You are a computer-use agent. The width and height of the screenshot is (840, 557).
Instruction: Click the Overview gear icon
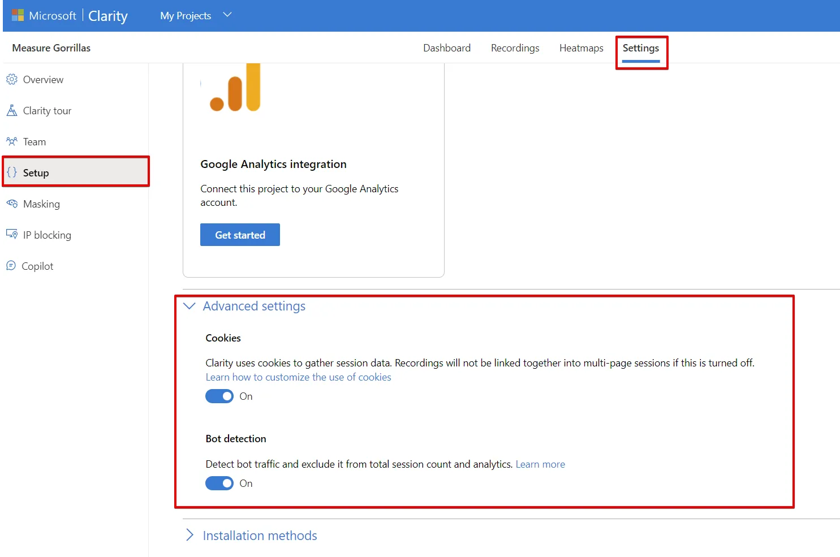click(12, 80)
